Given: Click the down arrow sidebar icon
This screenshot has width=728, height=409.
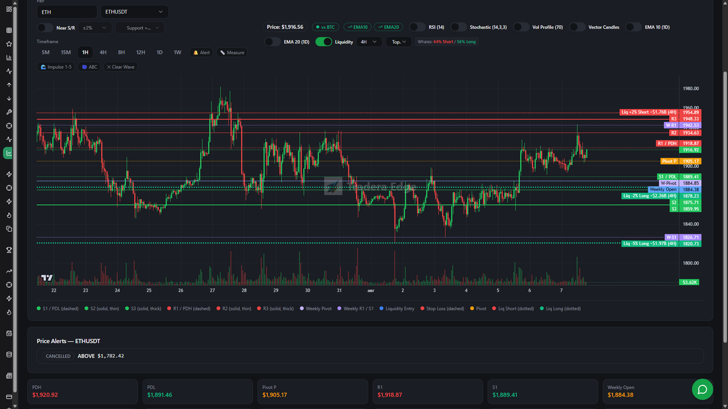Looking at the screenshot, I should 8,98.
